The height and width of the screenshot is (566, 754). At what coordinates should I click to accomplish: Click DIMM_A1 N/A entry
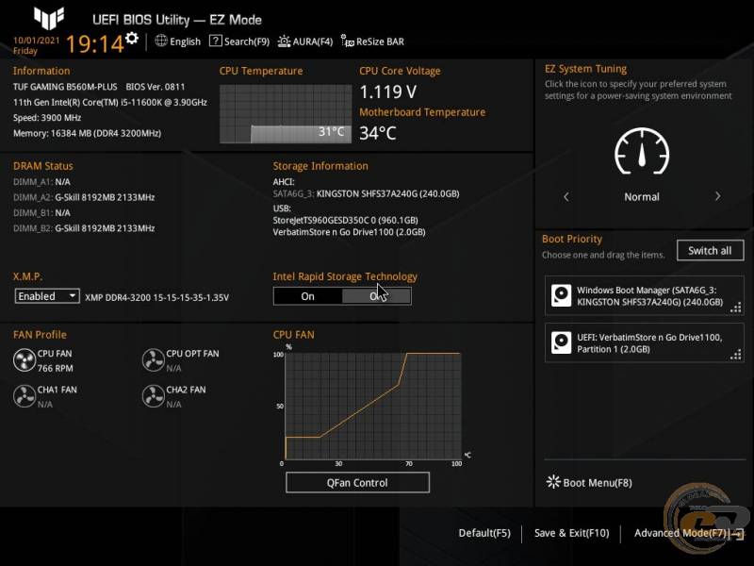click(41, 181)
